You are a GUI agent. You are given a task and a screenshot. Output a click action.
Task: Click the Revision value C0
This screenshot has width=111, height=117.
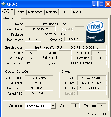[99, 58]
